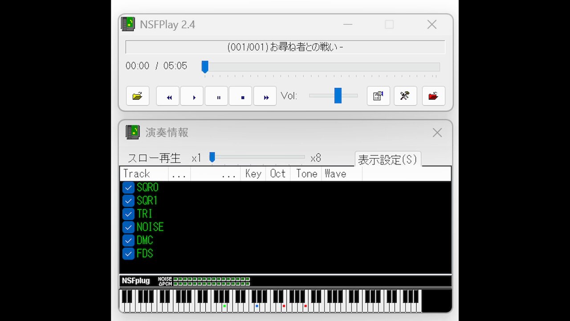Click the playback seek slider handle
This screenshot has width=570, height=321.
[205, 67]
